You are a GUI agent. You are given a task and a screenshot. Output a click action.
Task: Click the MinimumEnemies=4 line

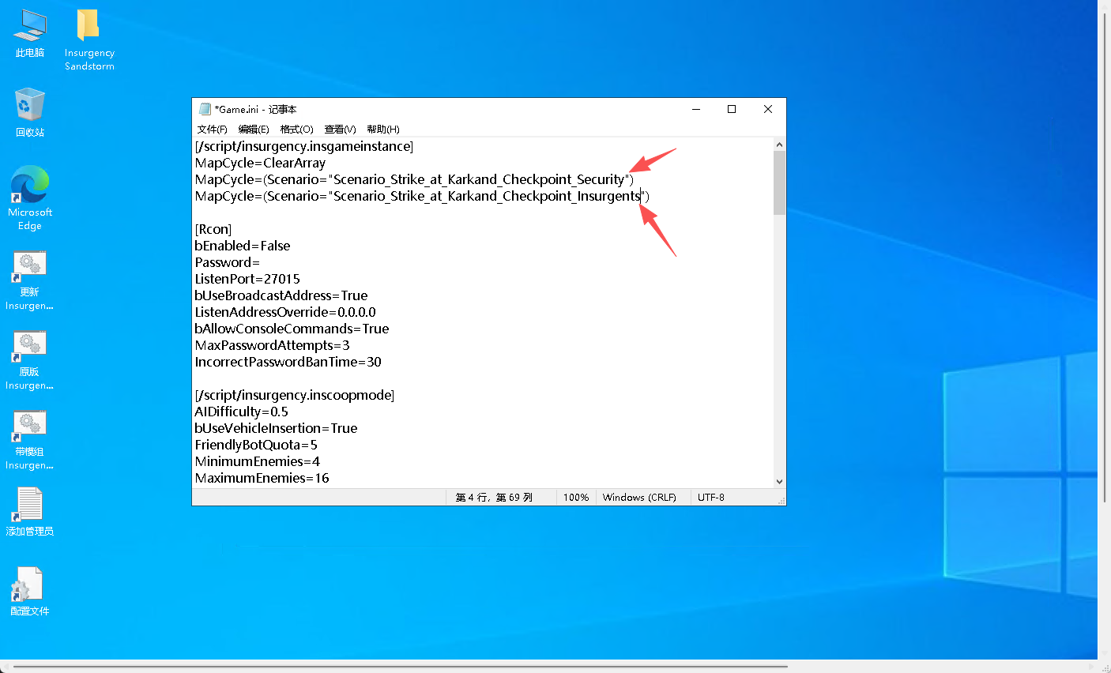(x=258, y=461)
